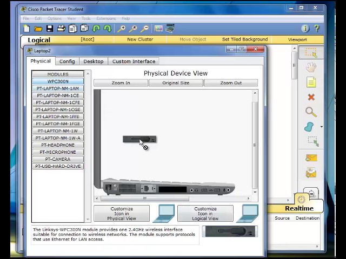This screenshot has width=346, height=259.
Task: Click the Print icon in the toolbar
Action: coord(61,29)
